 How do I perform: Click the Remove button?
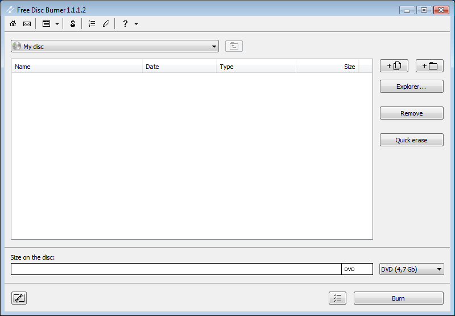(x=412, y=113)
